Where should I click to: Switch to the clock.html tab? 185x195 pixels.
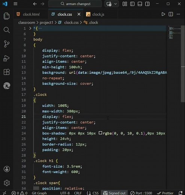pos(31,14)
